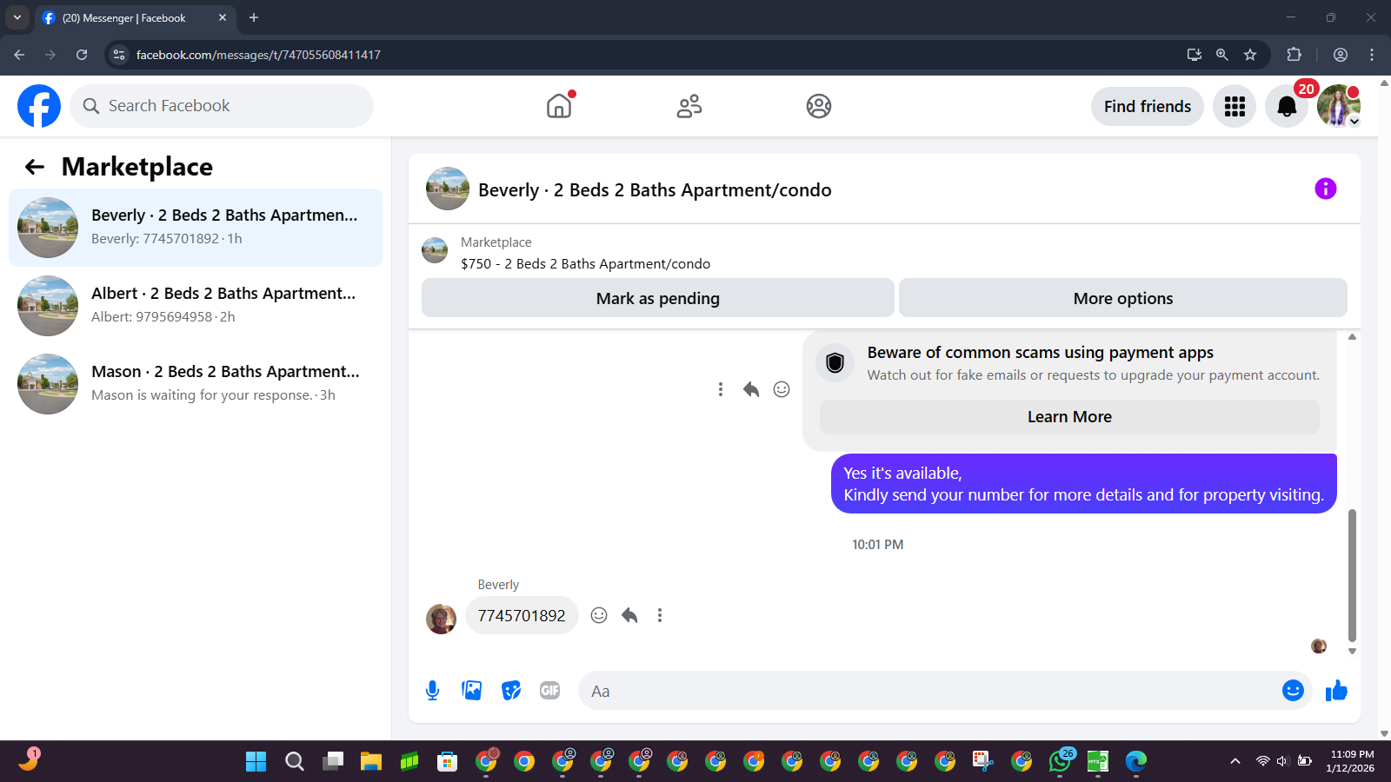Open conversation information purple icon
This screenshot has width=1391, height=782.
pos(1325,189)
